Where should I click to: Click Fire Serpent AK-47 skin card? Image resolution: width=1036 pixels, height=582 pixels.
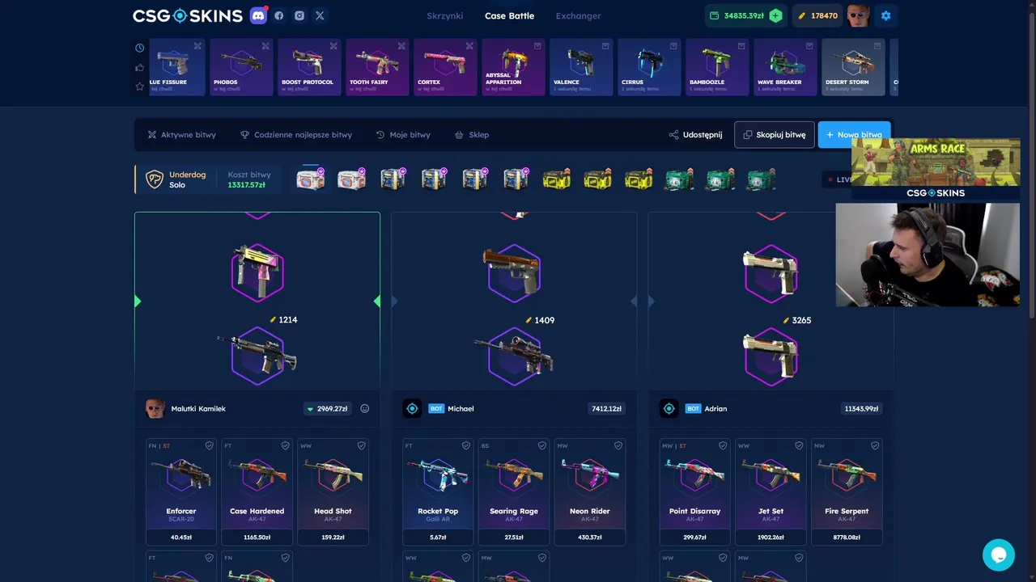[847, 491]
